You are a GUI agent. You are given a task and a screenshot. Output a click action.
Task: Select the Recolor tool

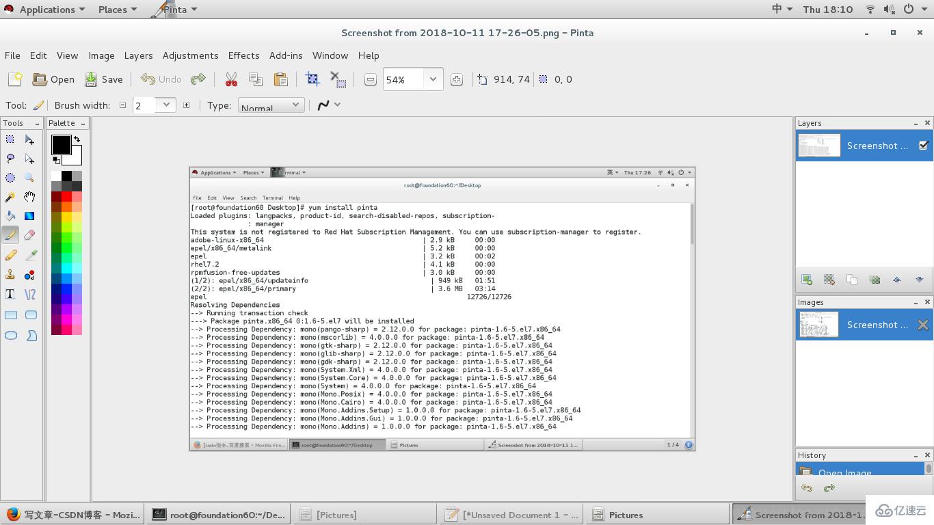29,275
